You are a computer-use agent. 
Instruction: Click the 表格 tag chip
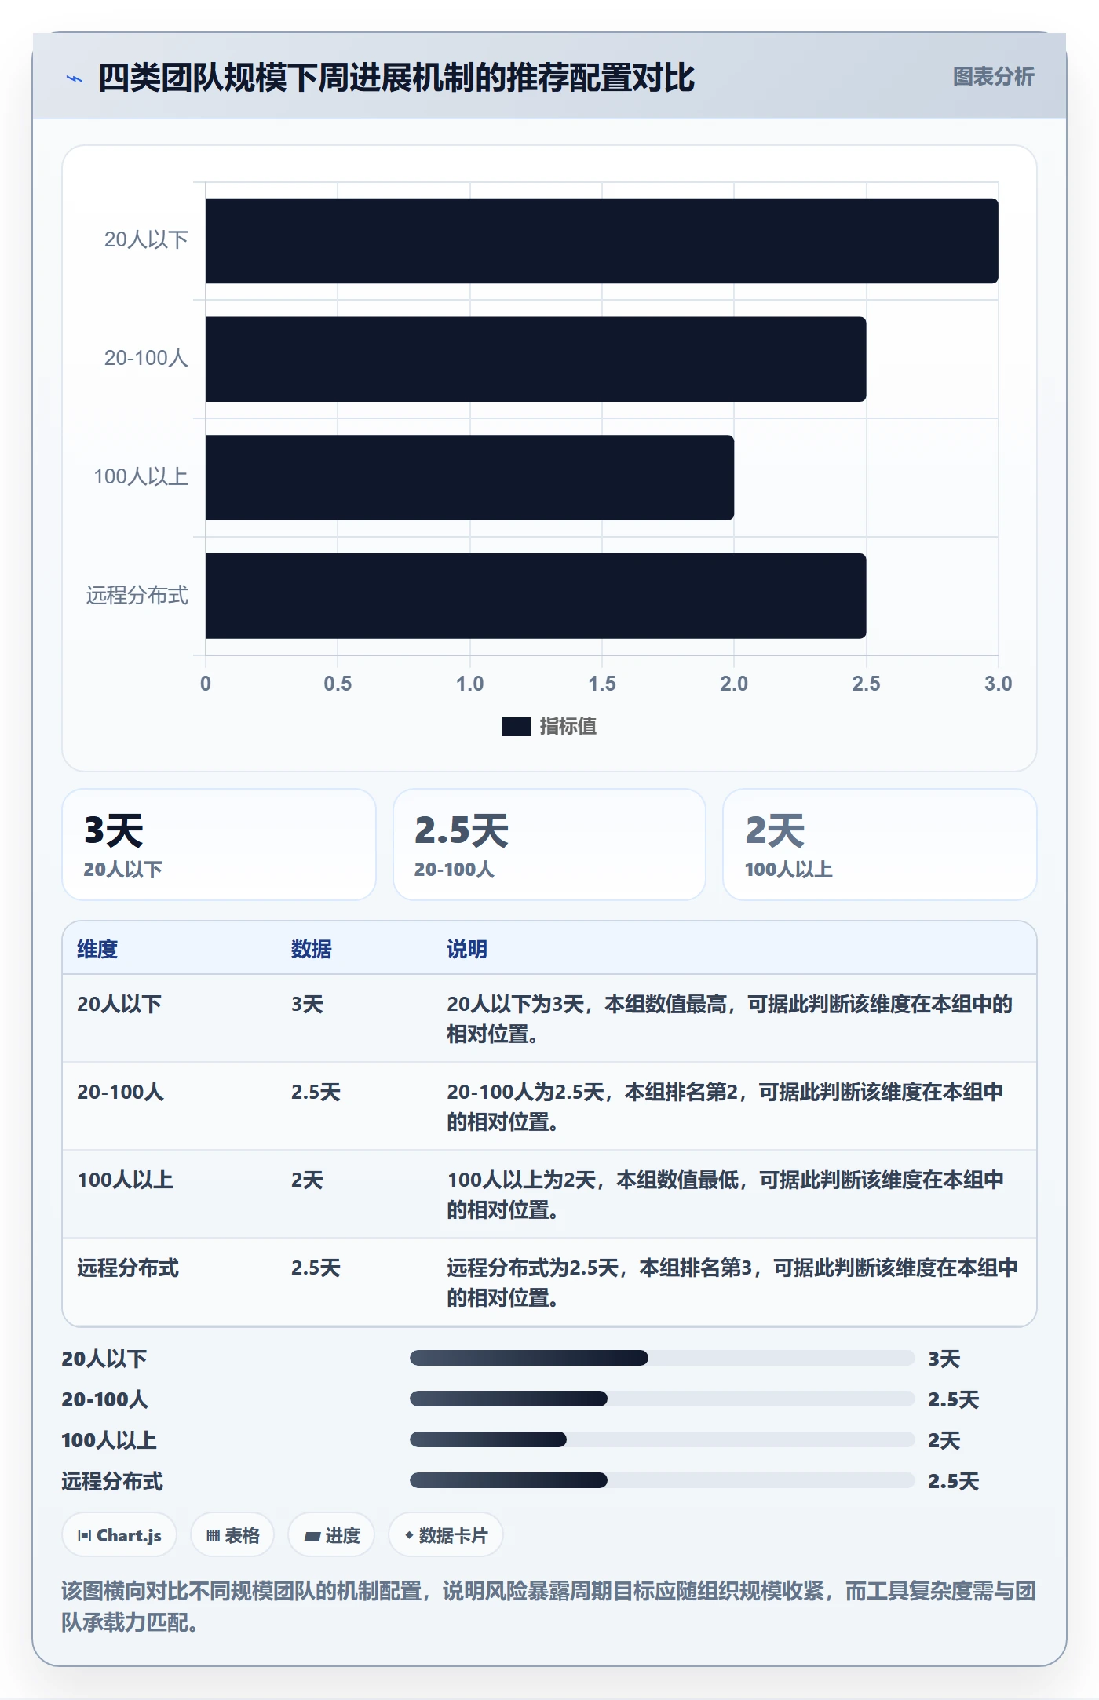pos(232,1535)
